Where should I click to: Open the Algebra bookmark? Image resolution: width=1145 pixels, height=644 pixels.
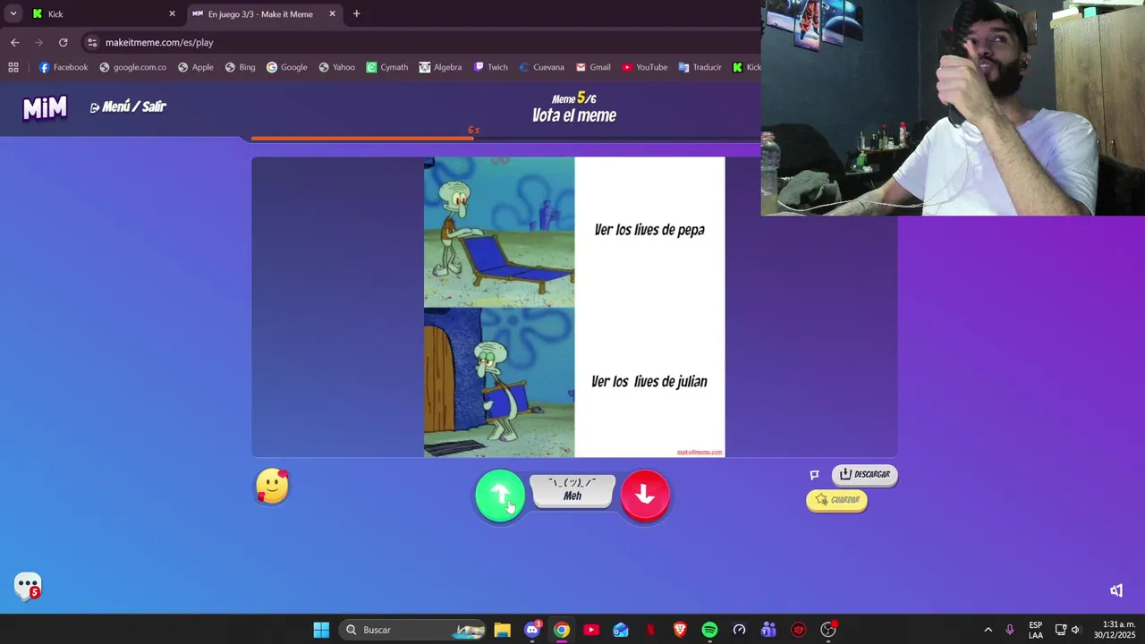[440, 67]
